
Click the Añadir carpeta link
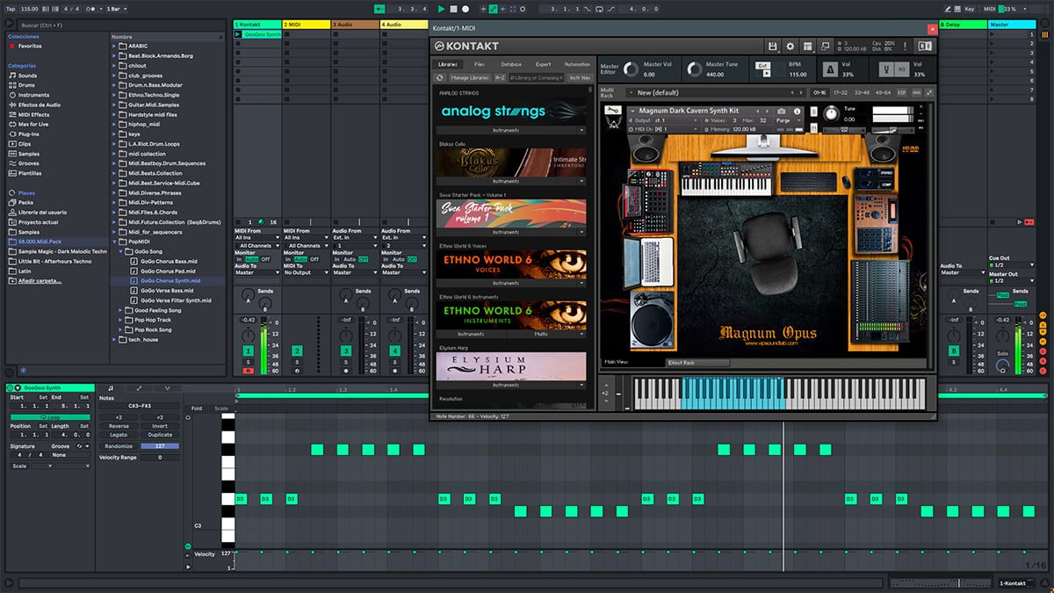click(39, 281)
